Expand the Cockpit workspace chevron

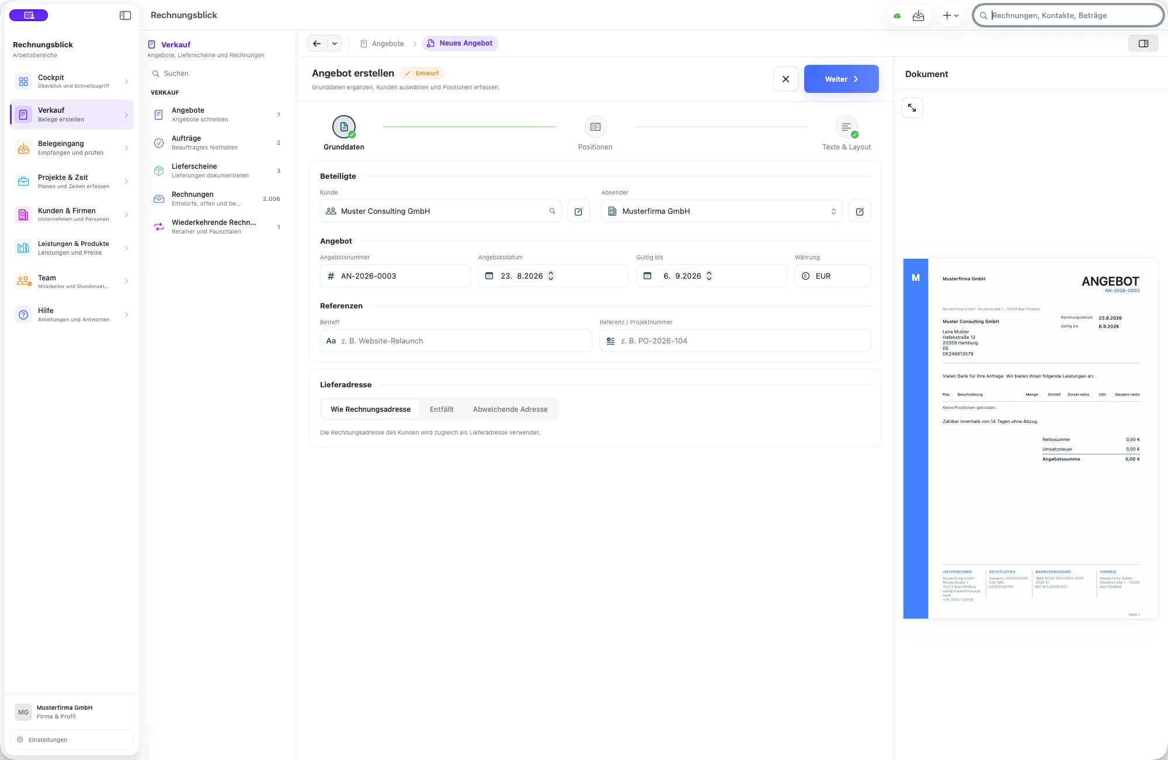click(x=126, y=82)
